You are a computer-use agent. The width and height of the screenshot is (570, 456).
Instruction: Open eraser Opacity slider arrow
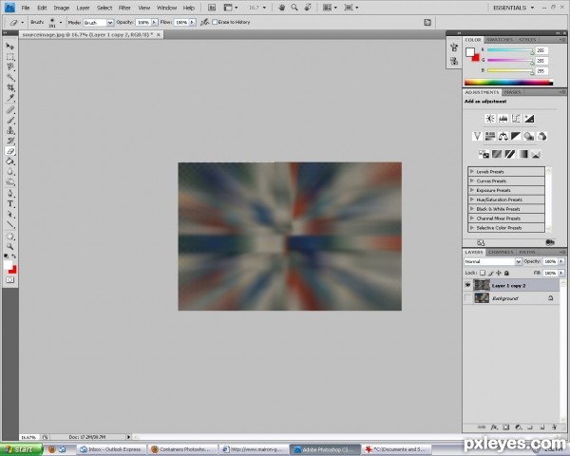pos(155,23)
